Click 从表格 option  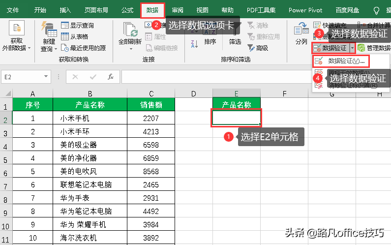click(75, 37)
